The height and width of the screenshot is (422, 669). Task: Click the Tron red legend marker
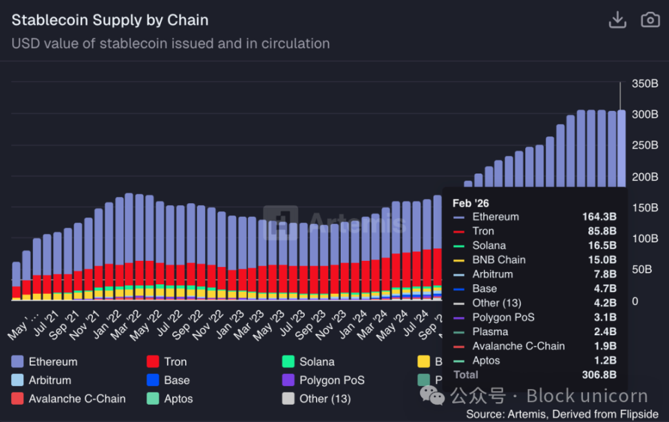click(x=154, y=361)
